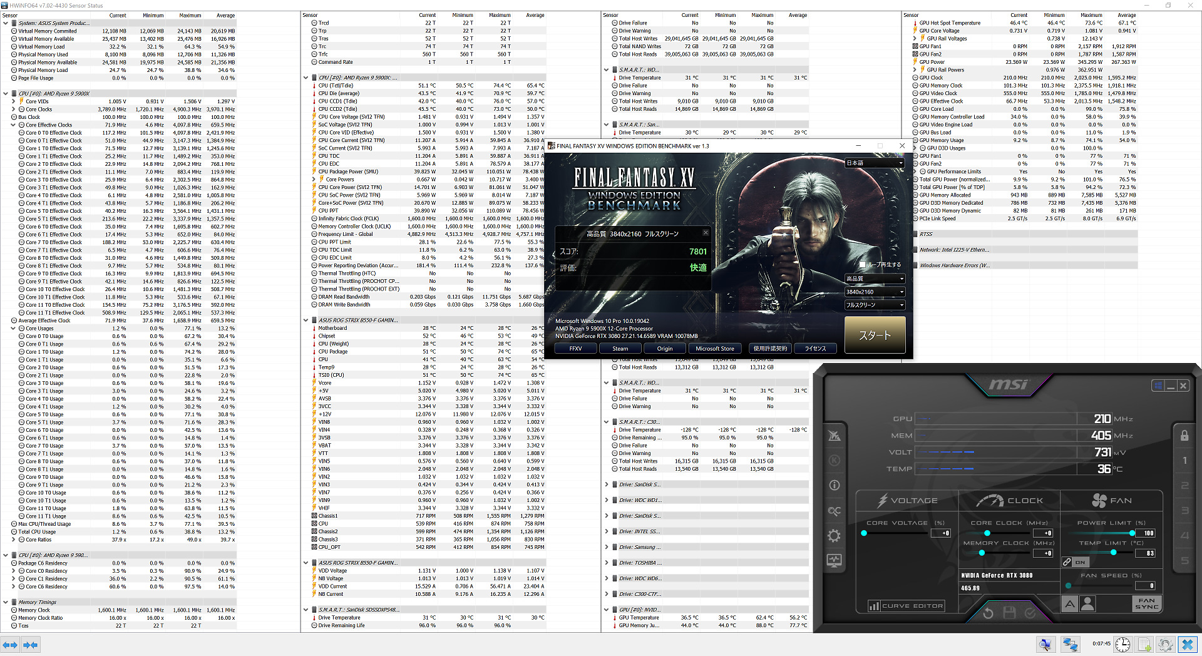The width and height of the screenshot is (1202, 656).
Task: Open the 高品質 quality dropdown
Action: pos(874,279)
